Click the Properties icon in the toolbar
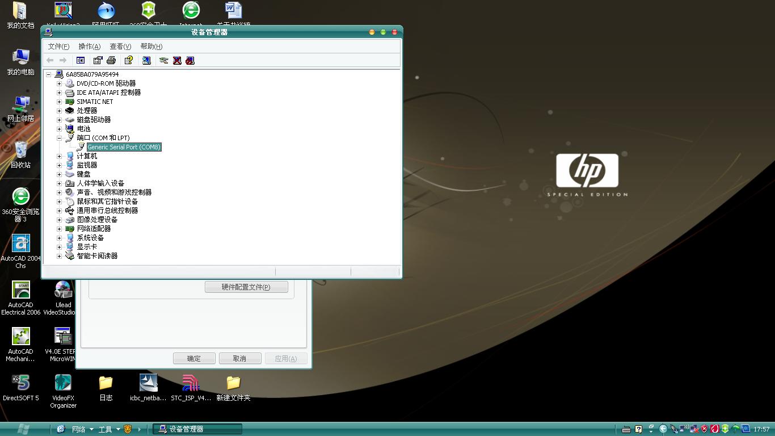775x436 pixels. tap(98, 60)
